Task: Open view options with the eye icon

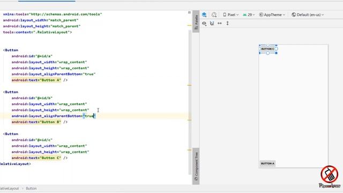Action: [204, 23]
